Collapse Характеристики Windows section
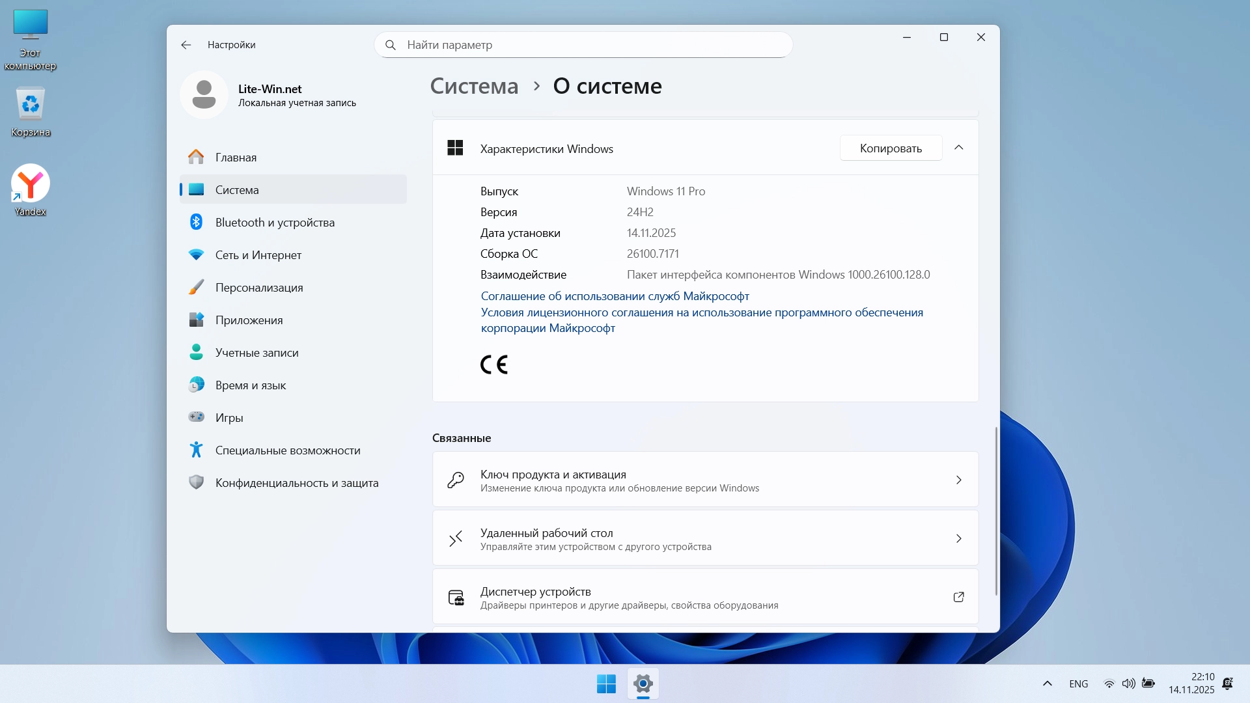The width and height of the screenshot is (1250, 703). [x=958, y=148]
